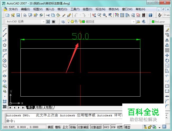Screen dimensions: 172x131
Task: Select the Polygon draw tool
Action: point(4,45)
